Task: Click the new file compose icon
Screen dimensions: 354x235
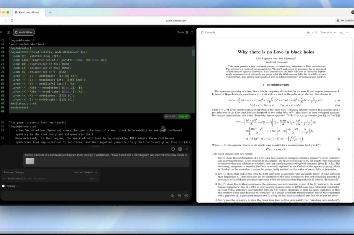Action: point(8,32)
